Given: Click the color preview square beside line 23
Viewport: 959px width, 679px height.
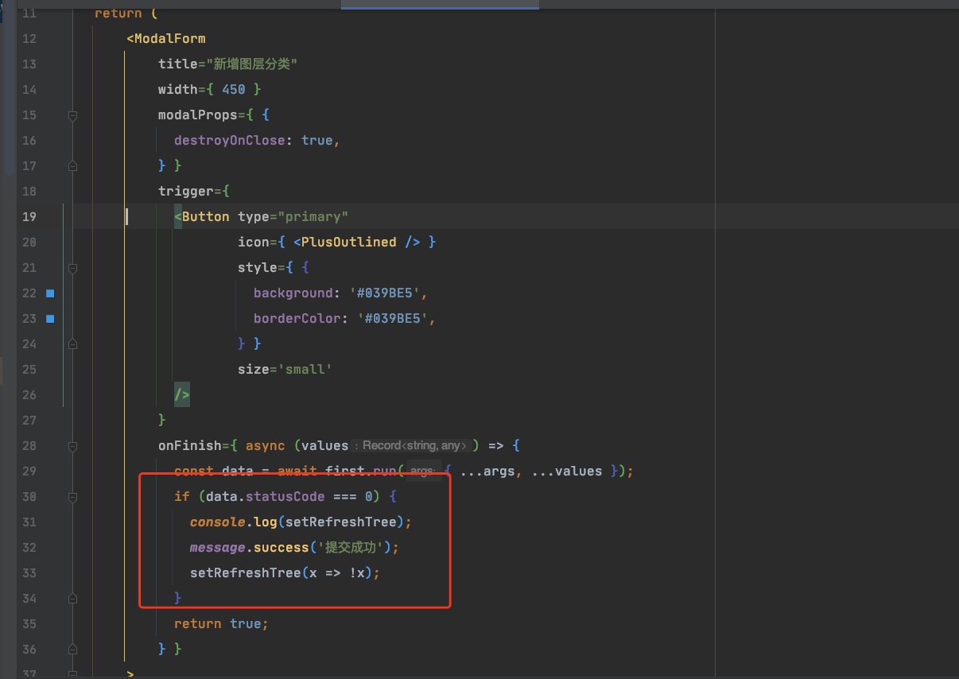Looking at the screenshot, I should coord(49,318).
